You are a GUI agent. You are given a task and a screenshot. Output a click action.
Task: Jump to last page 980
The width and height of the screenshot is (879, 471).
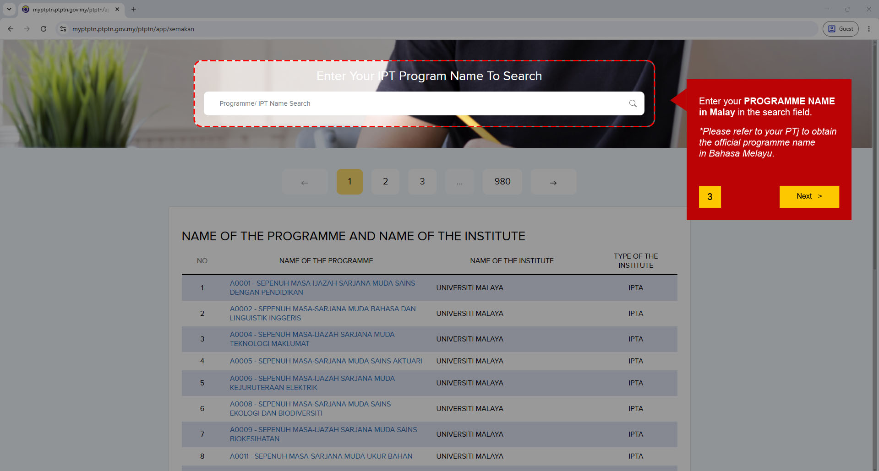coord(502,182)
